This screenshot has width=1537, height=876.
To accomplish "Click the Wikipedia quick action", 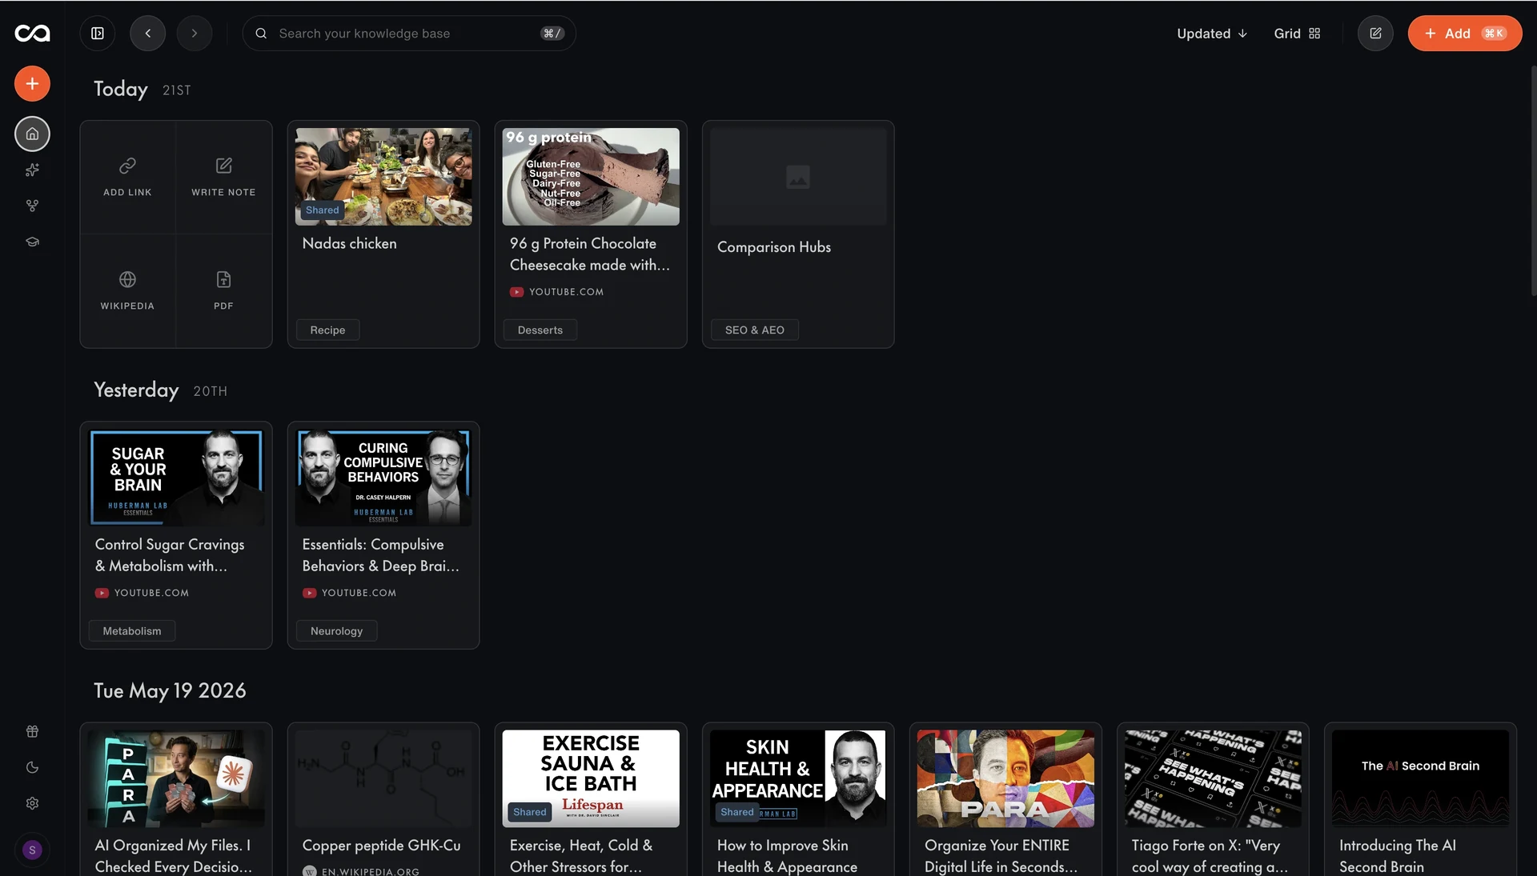I will click(x=127, y=290).
